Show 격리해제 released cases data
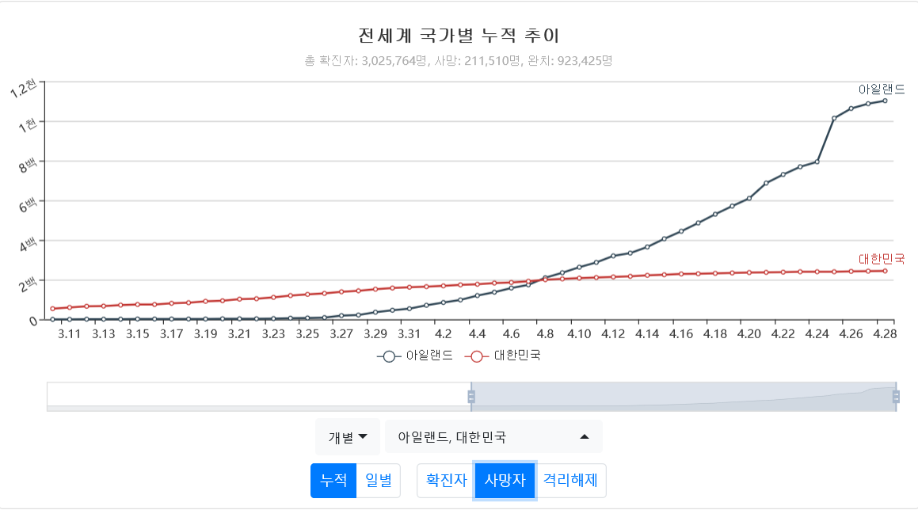 coord(570,480)
